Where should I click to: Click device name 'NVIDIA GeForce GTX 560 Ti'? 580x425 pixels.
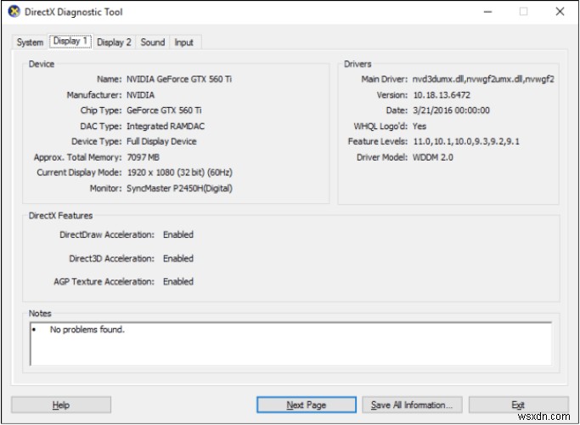(x=179, y=79)
